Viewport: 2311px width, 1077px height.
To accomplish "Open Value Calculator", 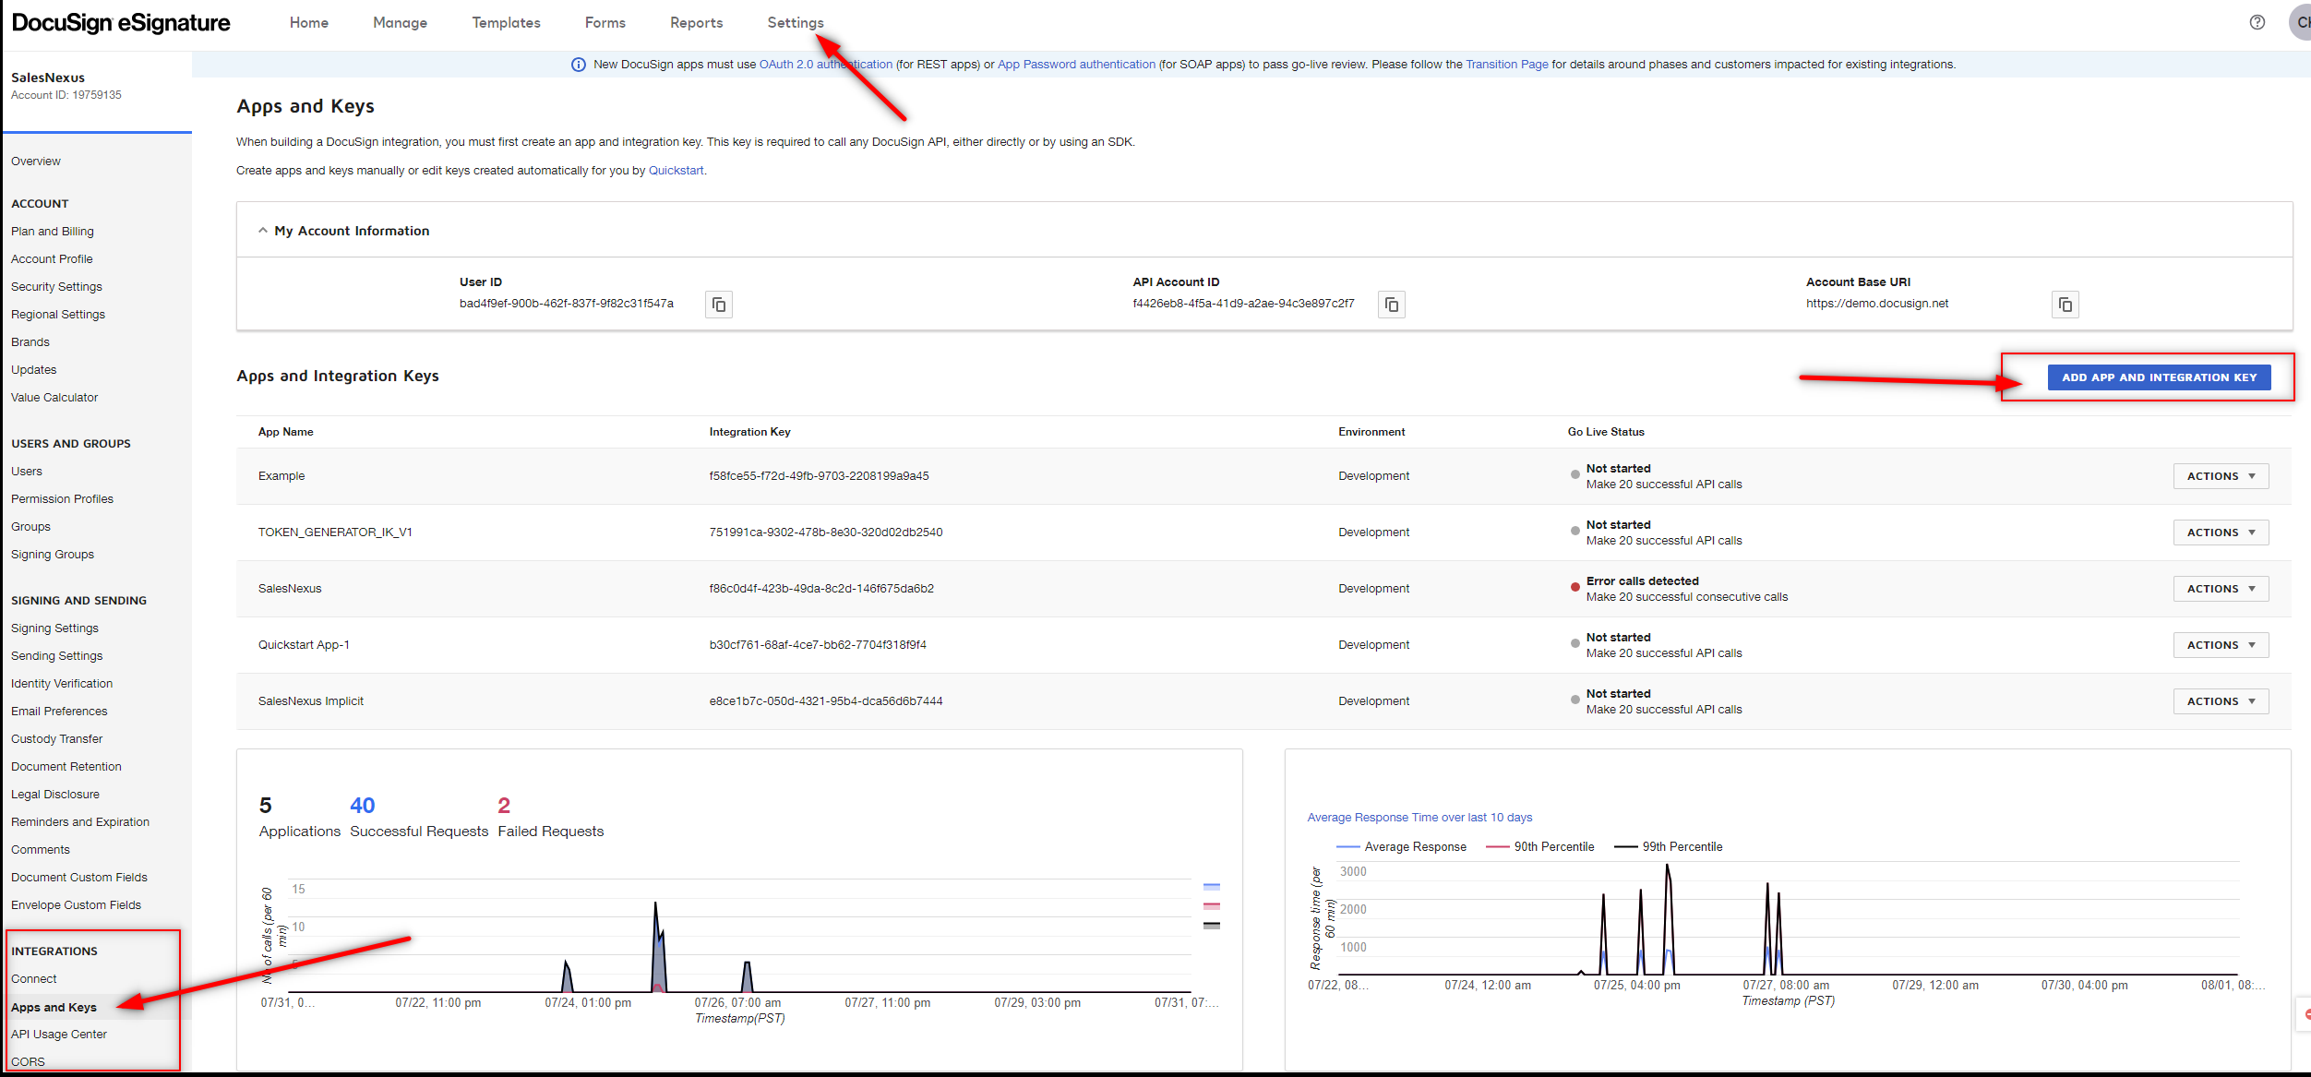I will click(54, 398).
